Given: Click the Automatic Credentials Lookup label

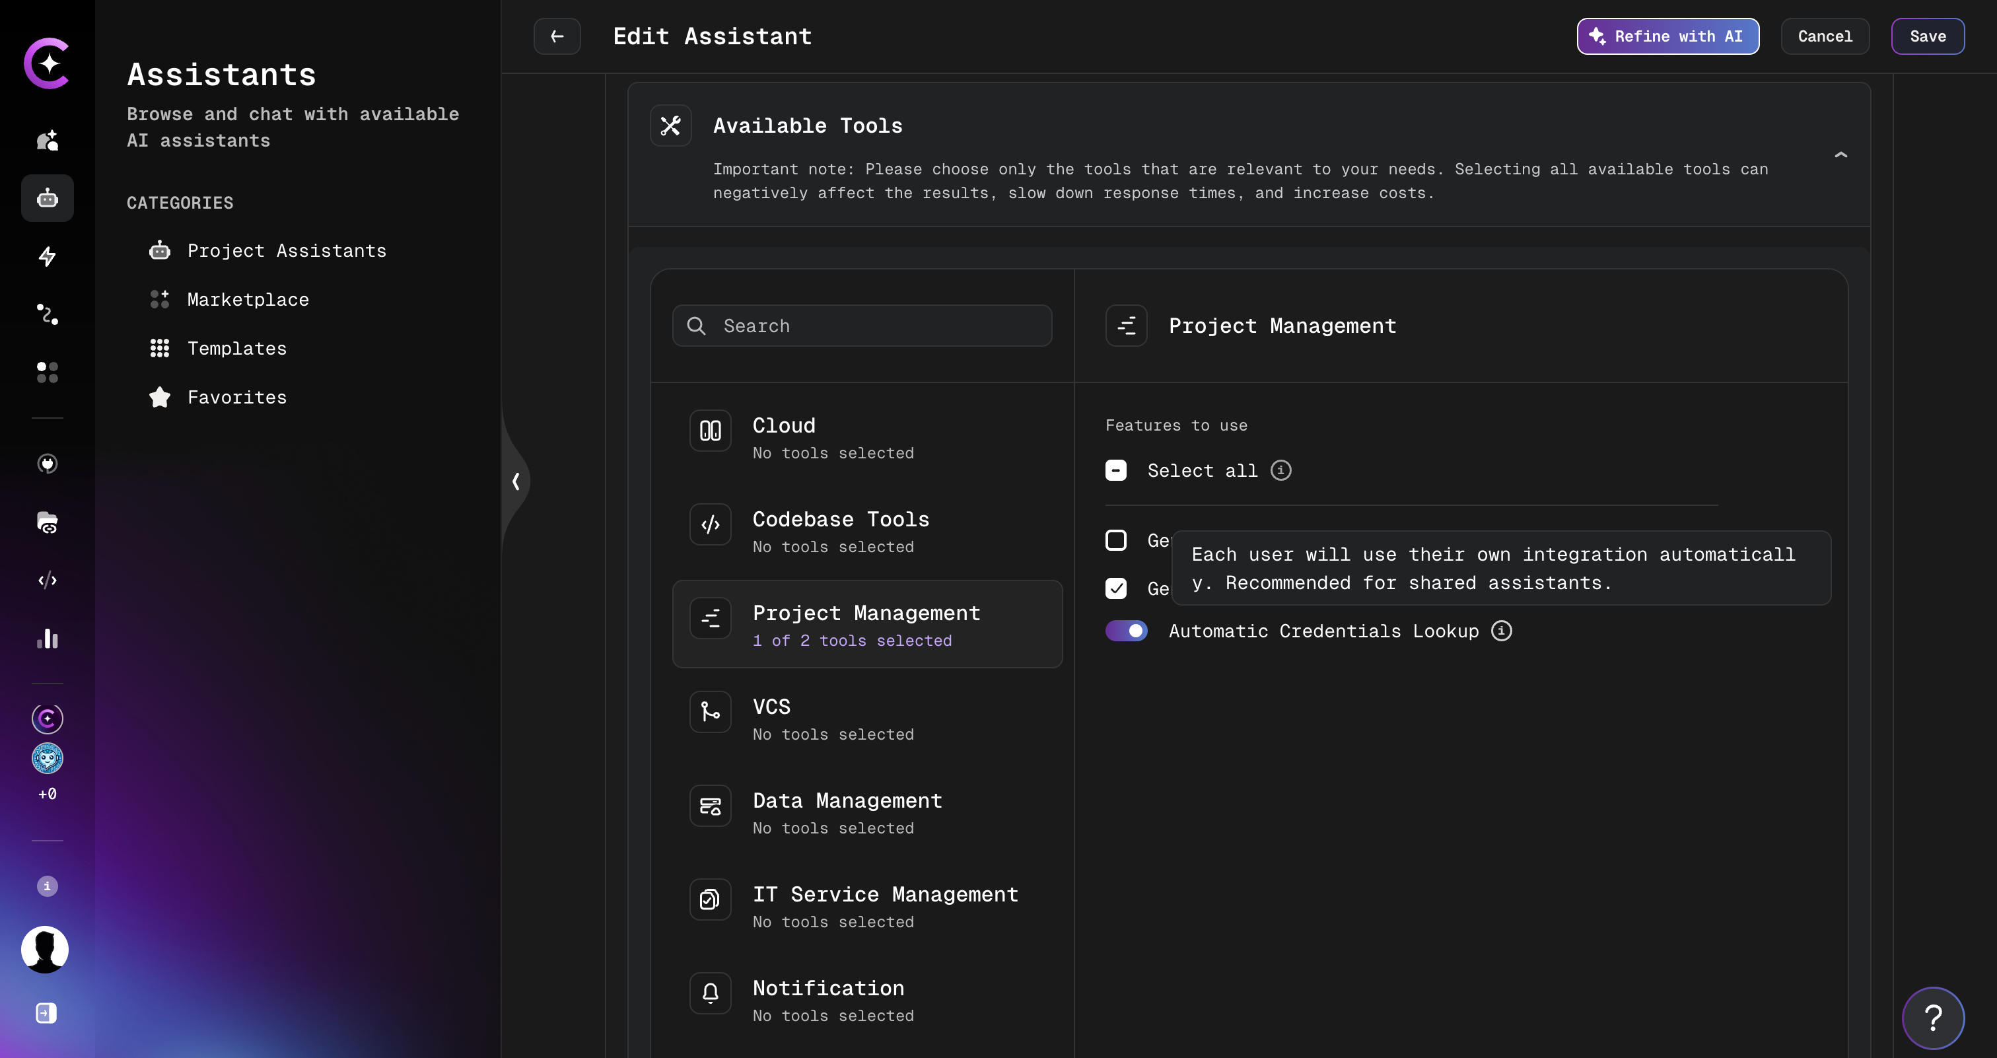Looking at the screenshot, I should (x=1324, y=631).
